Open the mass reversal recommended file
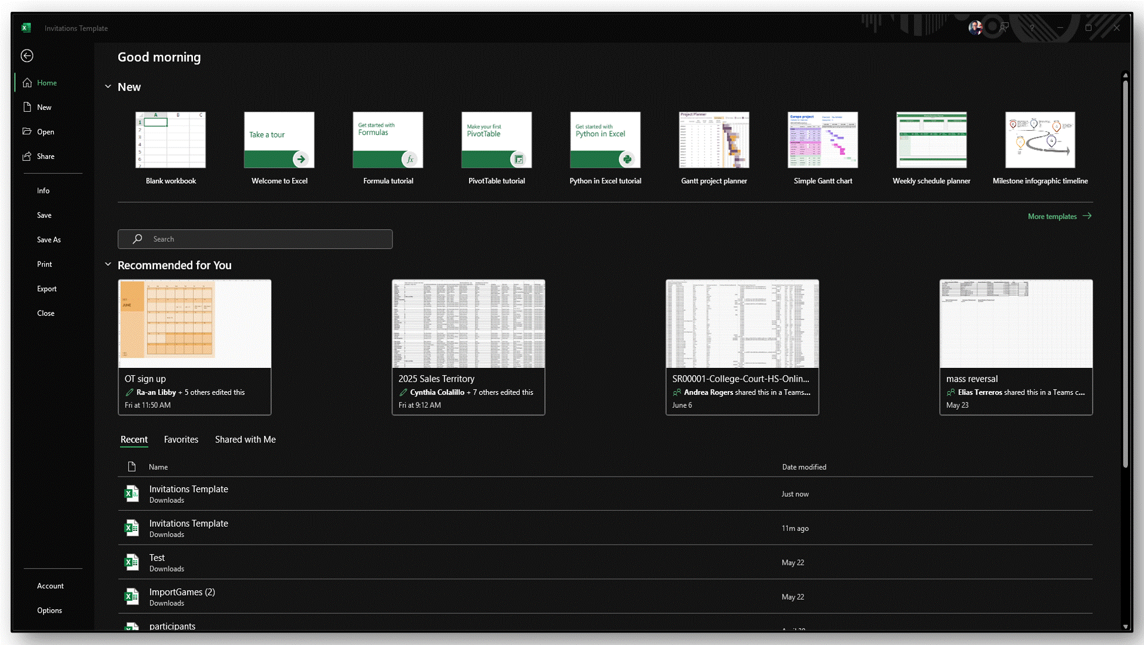Image resolution: width=1144 pixels, height=645 pixels. (x=1016, y=347)
